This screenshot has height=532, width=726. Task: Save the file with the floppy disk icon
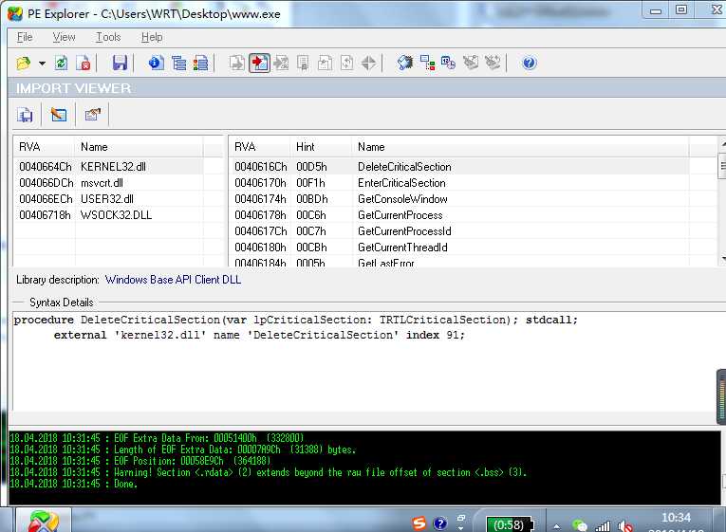pos(120,63)
